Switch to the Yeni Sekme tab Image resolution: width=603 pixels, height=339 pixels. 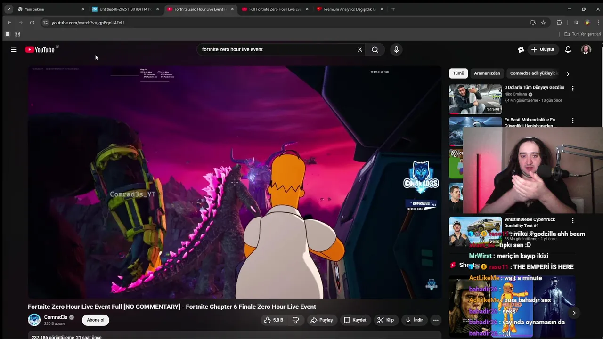[51, 9]
